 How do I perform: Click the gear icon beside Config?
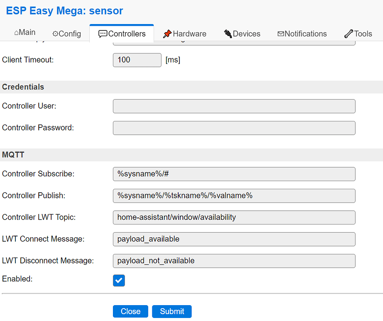56,33
